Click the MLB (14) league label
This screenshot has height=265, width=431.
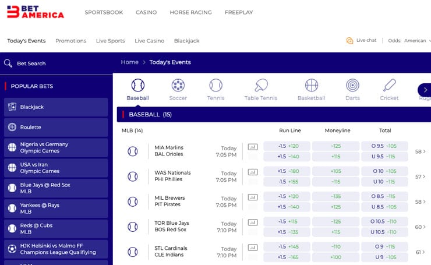click(x=132, y=130)
